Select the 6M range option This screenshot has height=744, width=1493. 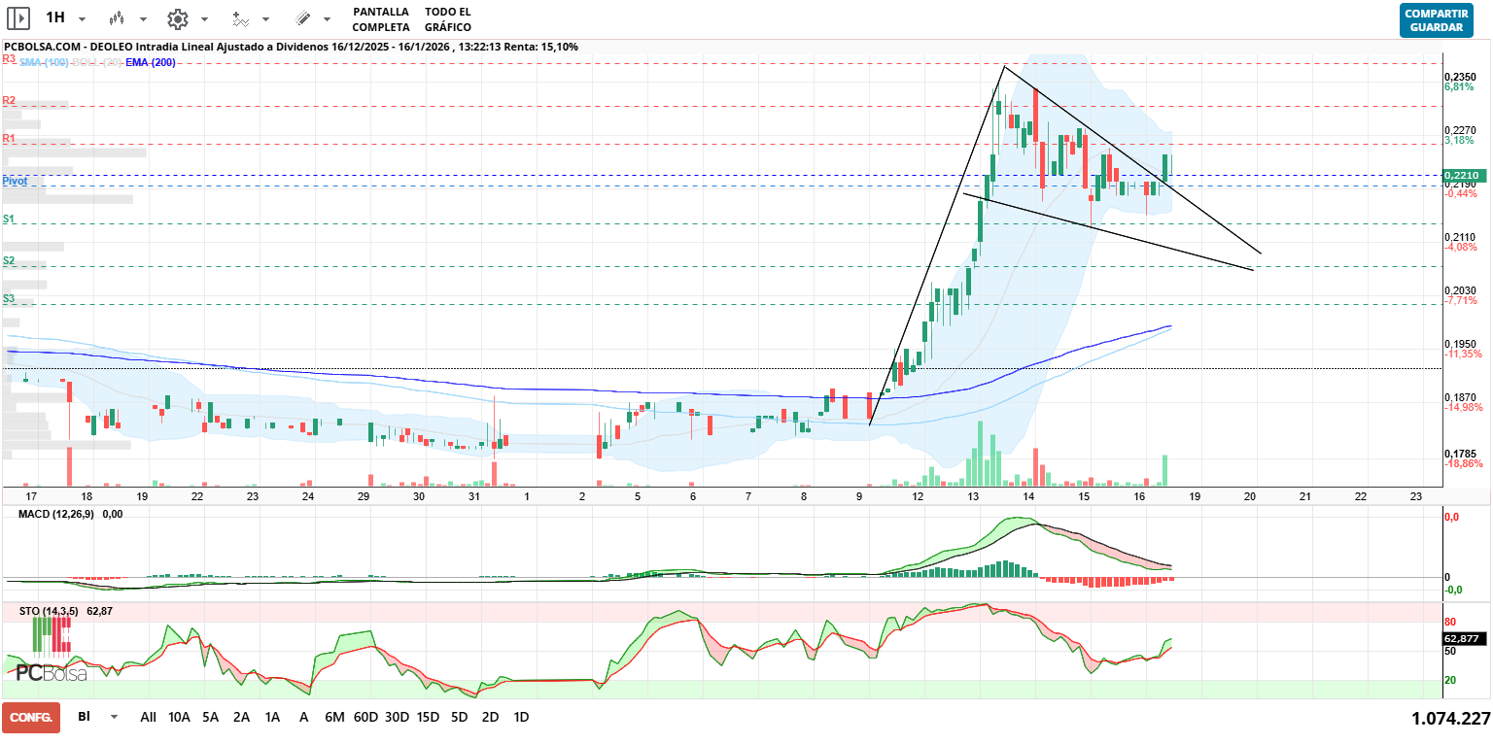click(334, 717)
